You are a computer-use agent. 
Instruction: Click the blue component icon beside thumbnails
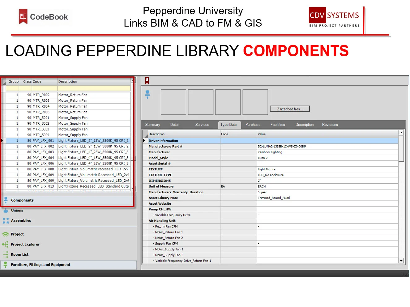tap(147, 94)
